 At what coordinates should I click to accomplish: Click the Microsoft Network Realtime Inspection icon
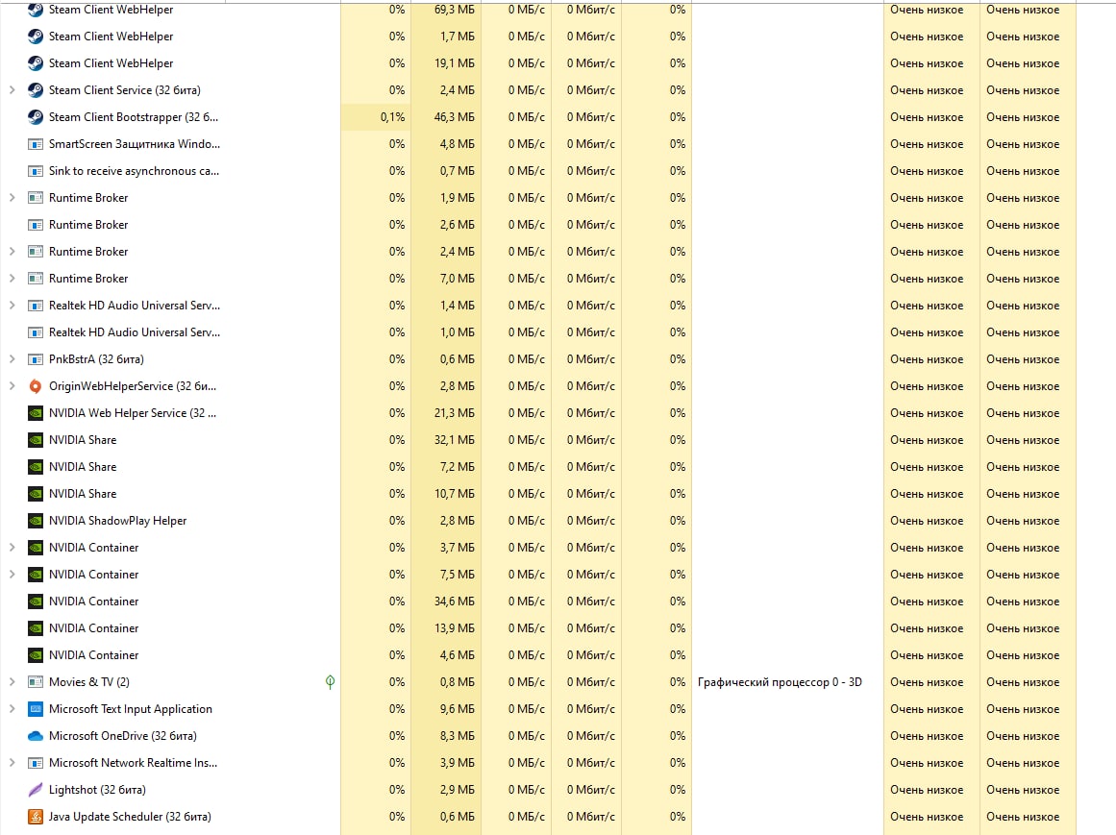click(35, 762)
